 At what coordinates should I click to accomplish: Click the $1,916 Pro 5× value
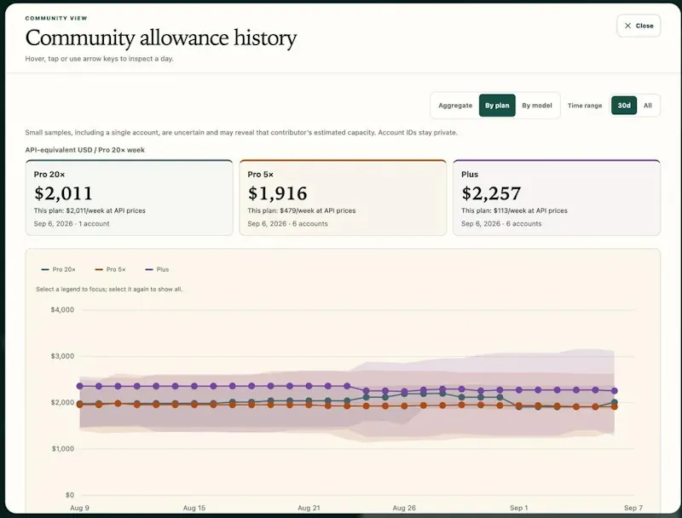(278, 193)
